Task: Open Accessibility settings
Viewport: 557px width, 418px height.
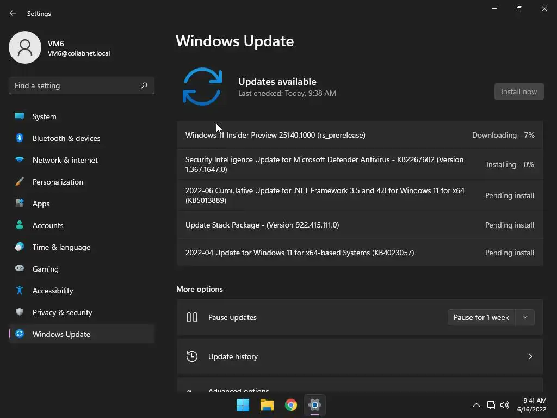Action: [82, 291]
